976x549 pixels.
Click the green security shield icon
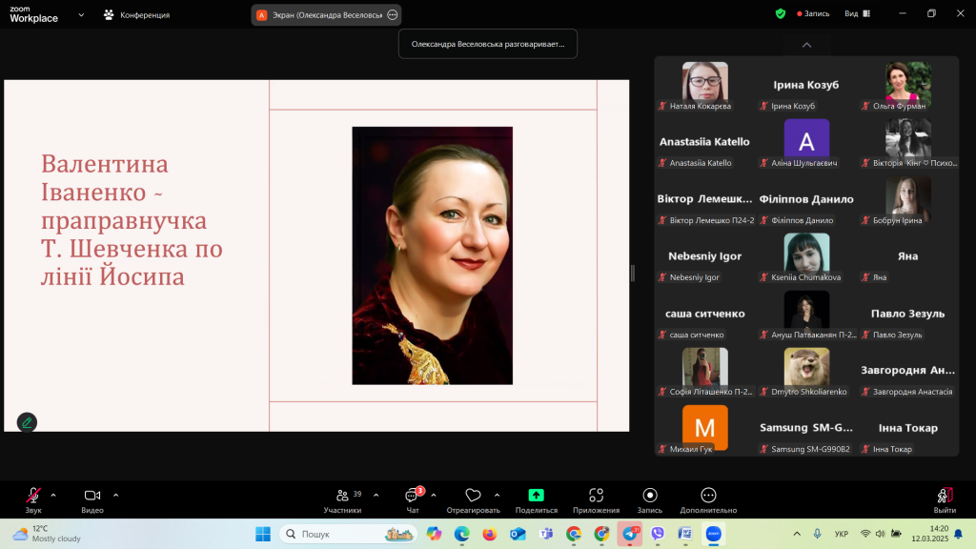click(x=781, y=14)
